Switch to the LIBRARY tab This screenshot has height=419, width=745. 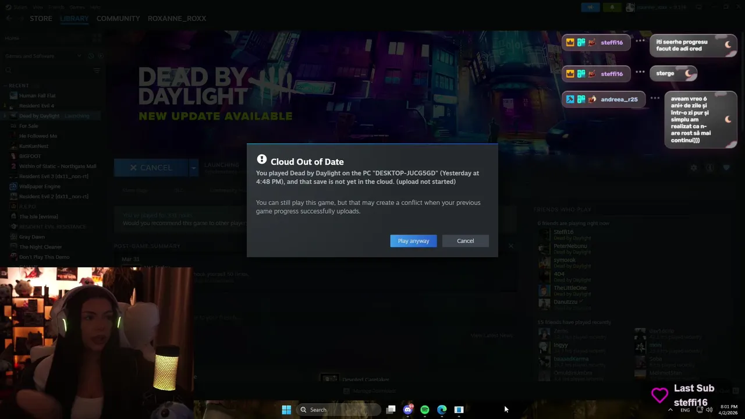[x=74, y=19]
